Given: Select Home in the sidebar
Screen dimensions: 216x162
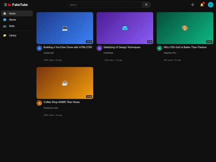Looking at the screenshot, I should [x=17, y=14].
